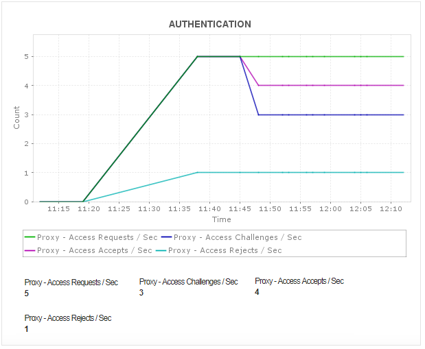The image size is (425, 349).
Task: Select the 12:10 tick on time axis
Action: pyautogui.click(x=391, y=208)
